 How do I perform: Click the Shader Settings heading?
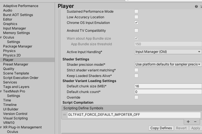[76, 59]
